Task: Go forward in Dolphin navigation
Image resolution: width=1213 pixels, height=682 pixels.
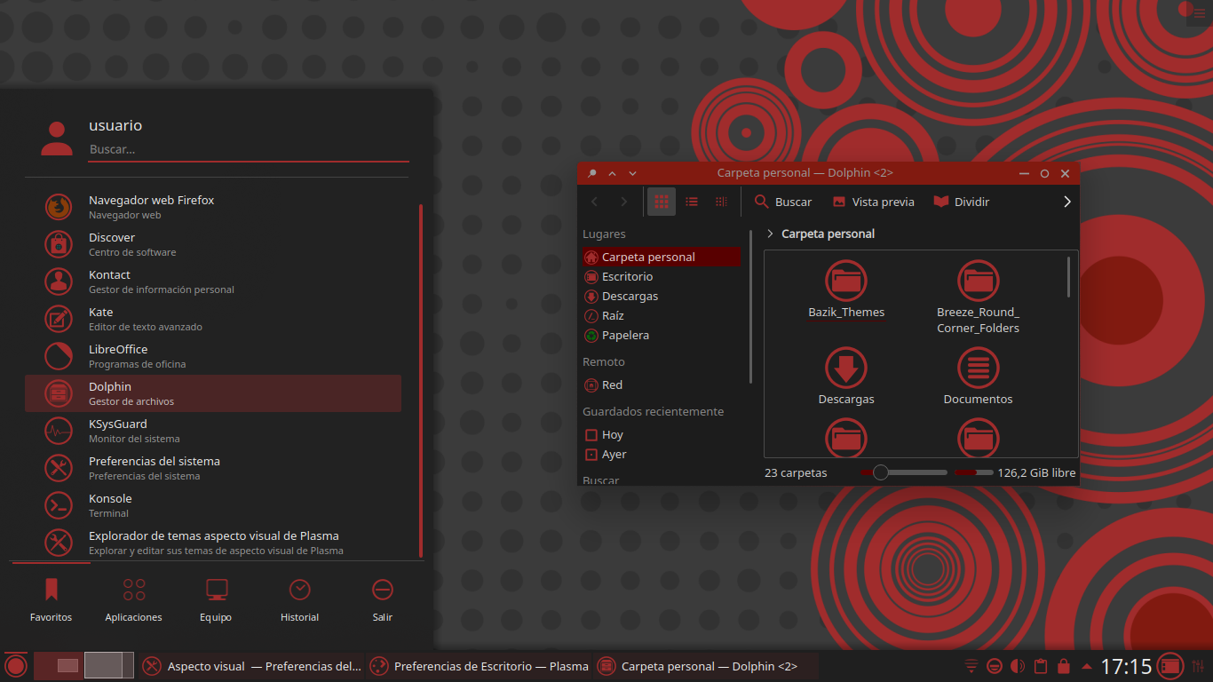Action: (624, 202)
